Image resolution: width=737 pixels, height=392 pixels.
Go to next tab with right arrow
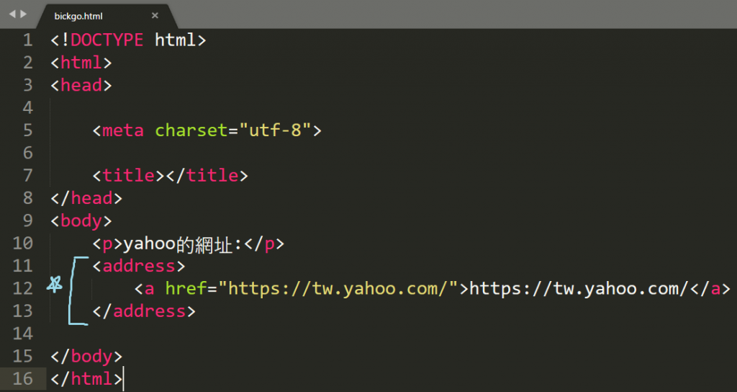point(24,14)
